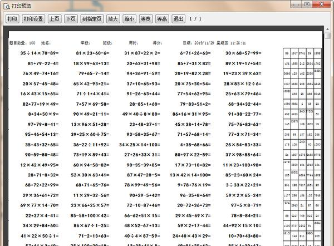The height and width of the screenshot is (246, 334).
Task: Maximize the print preview window
Action: pyautogui.click(x=307, y=4)
